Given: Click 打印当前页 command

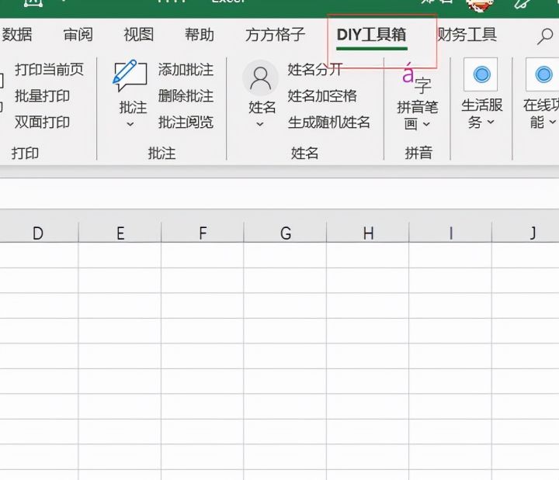Looking at the screenshot, I should pos(49,70).
